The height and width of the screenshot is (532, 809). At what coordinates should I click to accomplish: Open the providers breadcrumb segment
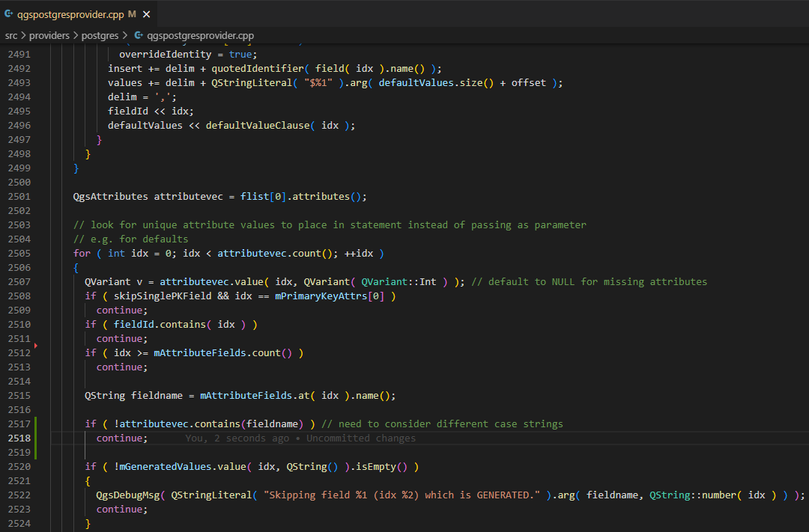click(x=49, y=36)
